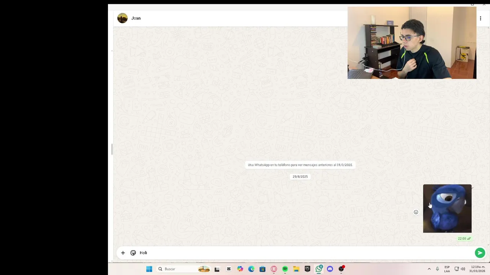This screenshot has height=275, width=490.
Task: Open the volume tray icon
Action: pos(463,269)
